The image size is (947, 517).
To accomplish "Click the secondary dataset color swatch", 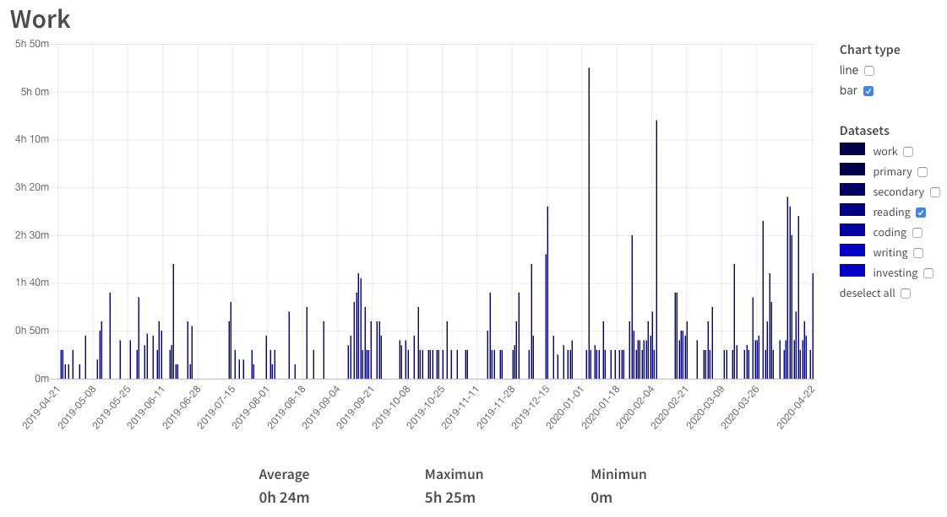I will [852, 190].
